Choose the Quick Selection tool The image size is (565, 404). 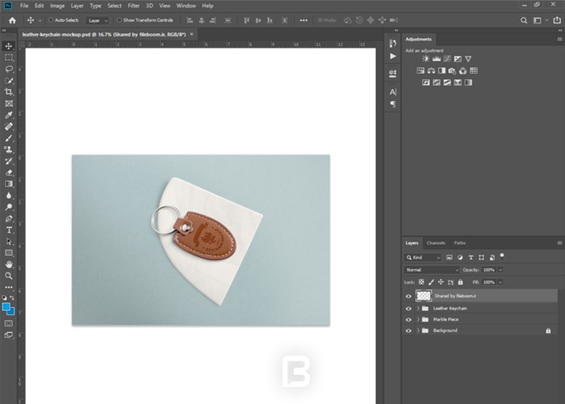click(x=9, y=81)
